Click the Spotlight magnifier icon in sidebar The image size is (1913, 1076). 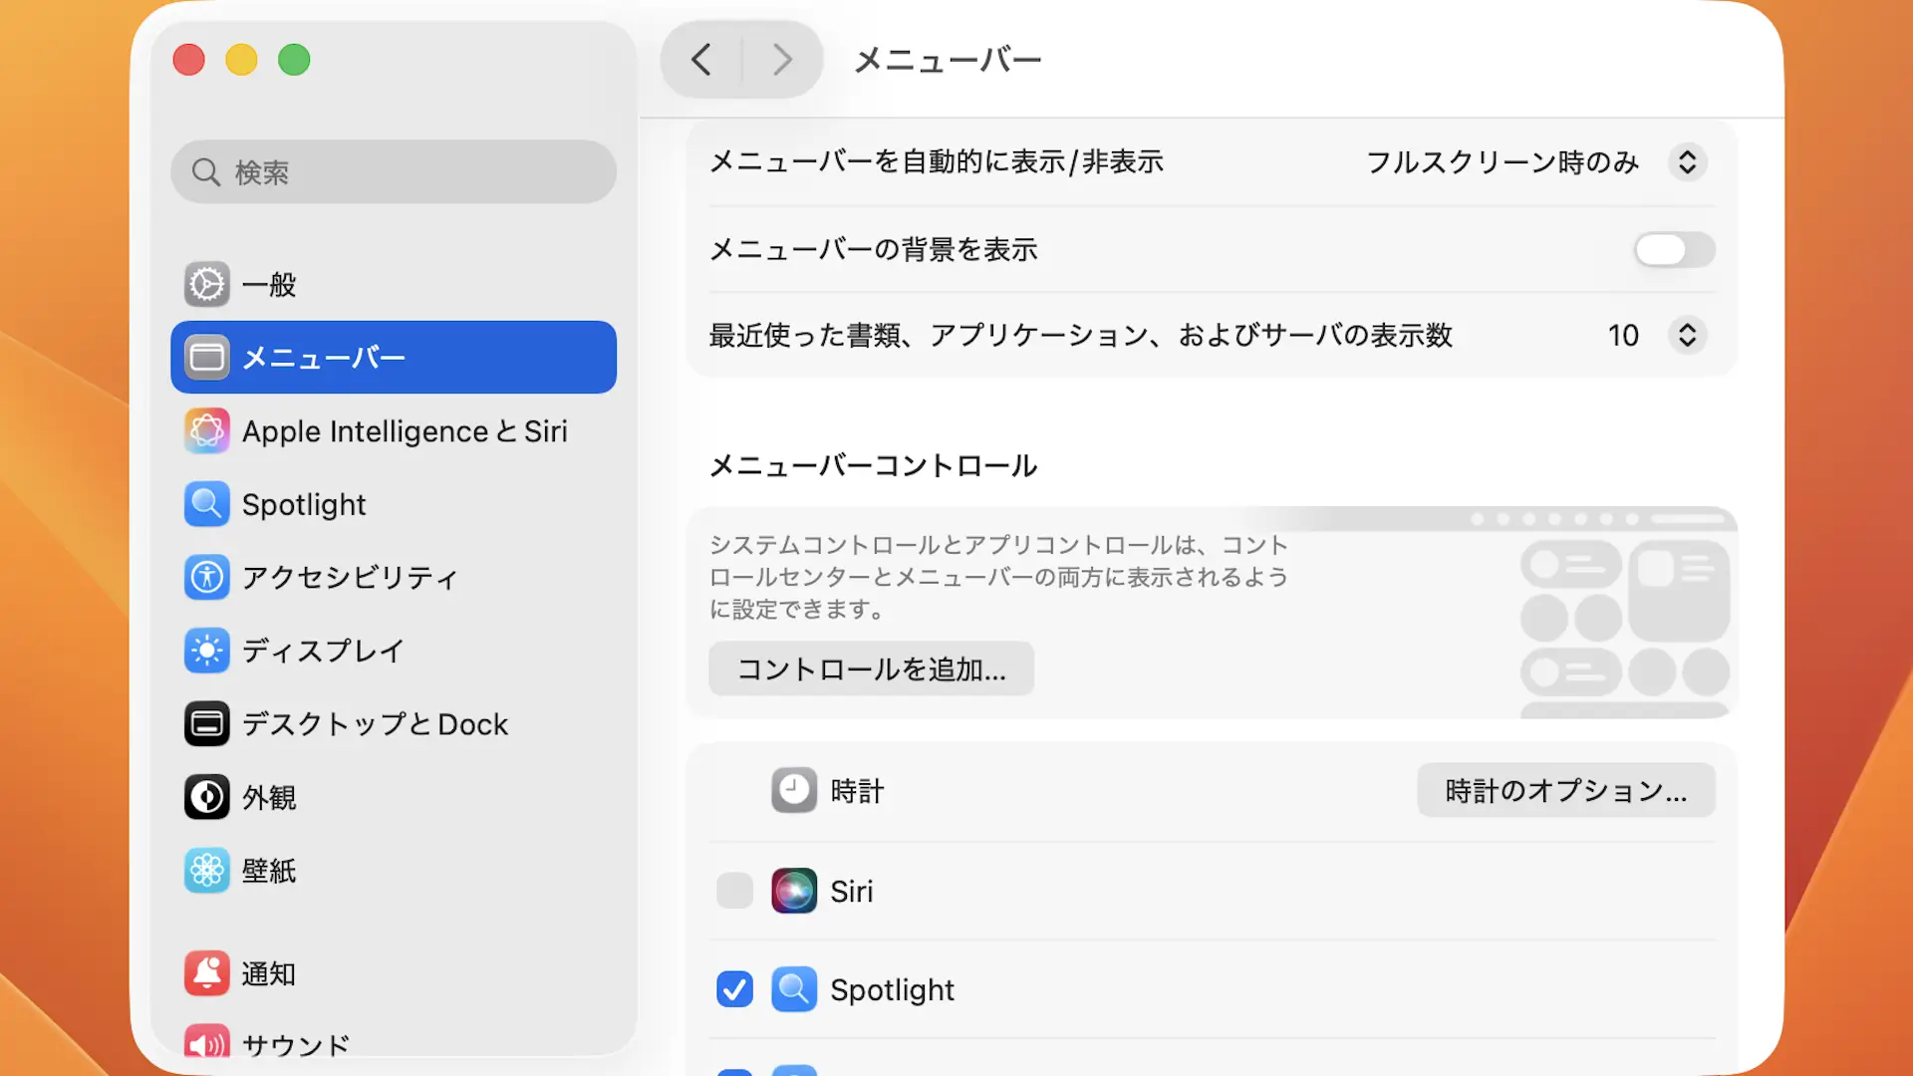point(207,505)
